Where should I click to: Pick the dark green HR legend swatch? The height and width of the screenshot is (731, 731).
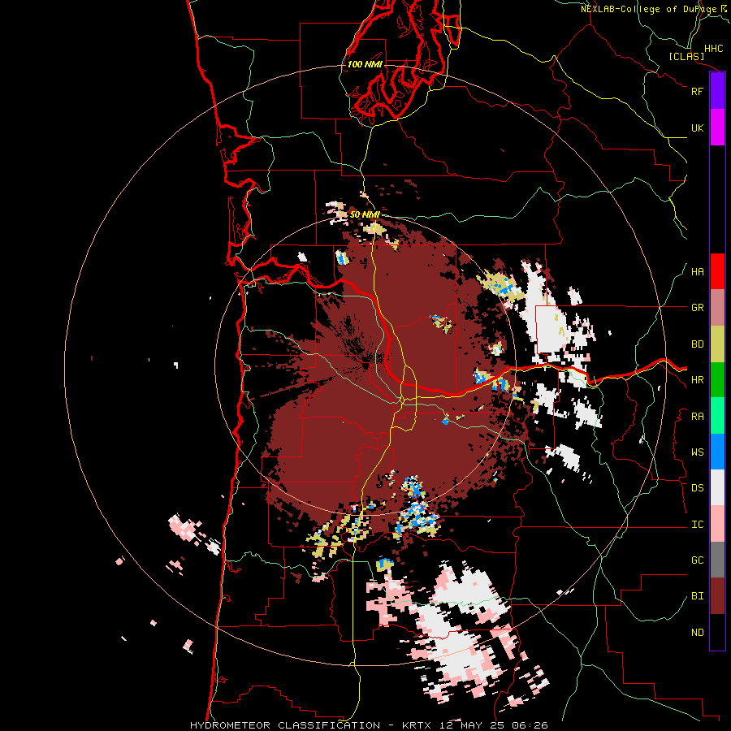click(x=717, y=380)
